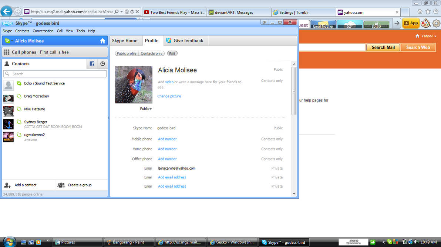Open the Tools menu
The image size is (441, 247).
(80, 31)
